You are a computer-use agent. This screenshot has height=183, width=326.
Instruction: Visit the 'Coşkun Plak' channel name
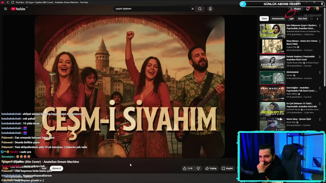292,47
